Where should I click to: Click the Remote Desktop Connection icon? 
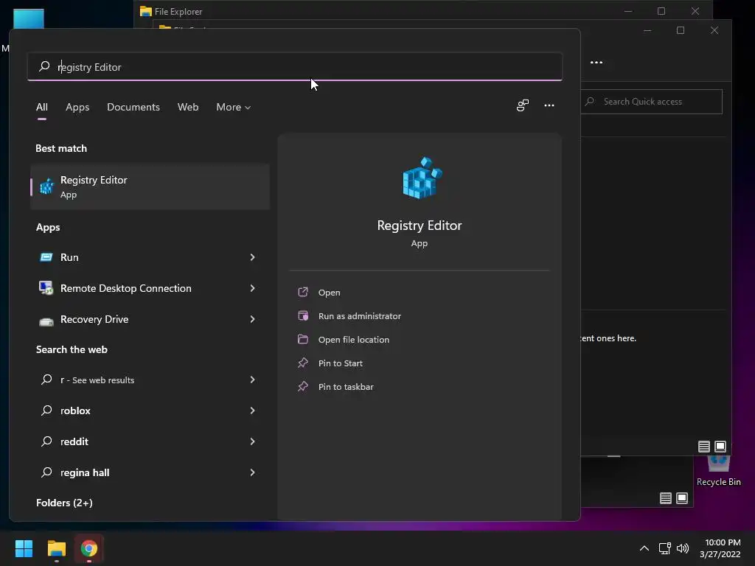pos(46,288)
